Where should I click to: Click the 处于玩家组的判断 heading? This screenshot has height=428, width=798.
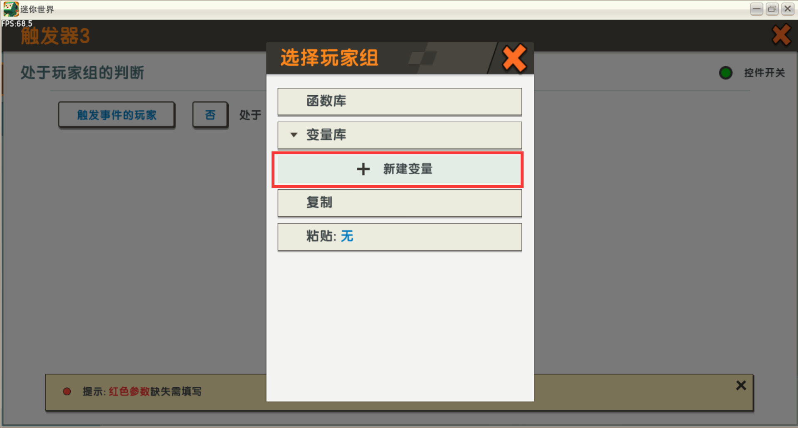82,72
